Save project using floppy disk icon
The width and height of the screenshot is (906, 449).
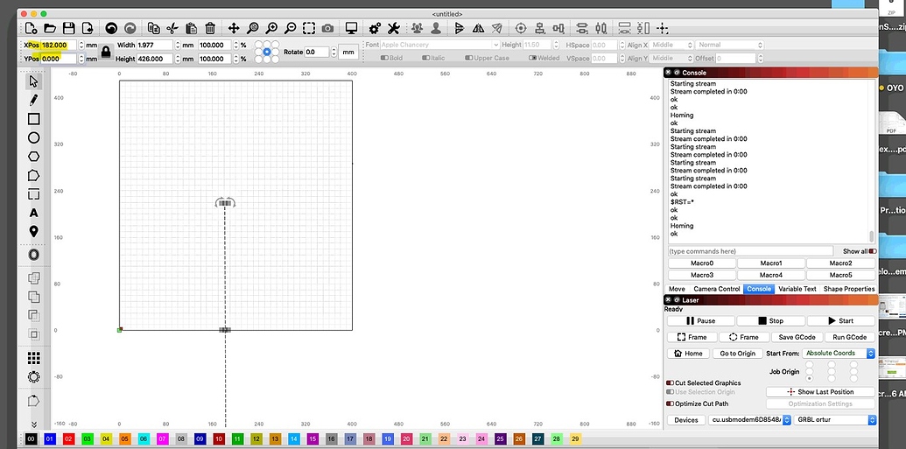(69, 28)
